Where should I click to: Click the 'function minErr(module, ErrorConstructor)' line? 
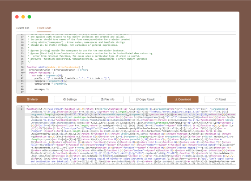click(55, 67)
